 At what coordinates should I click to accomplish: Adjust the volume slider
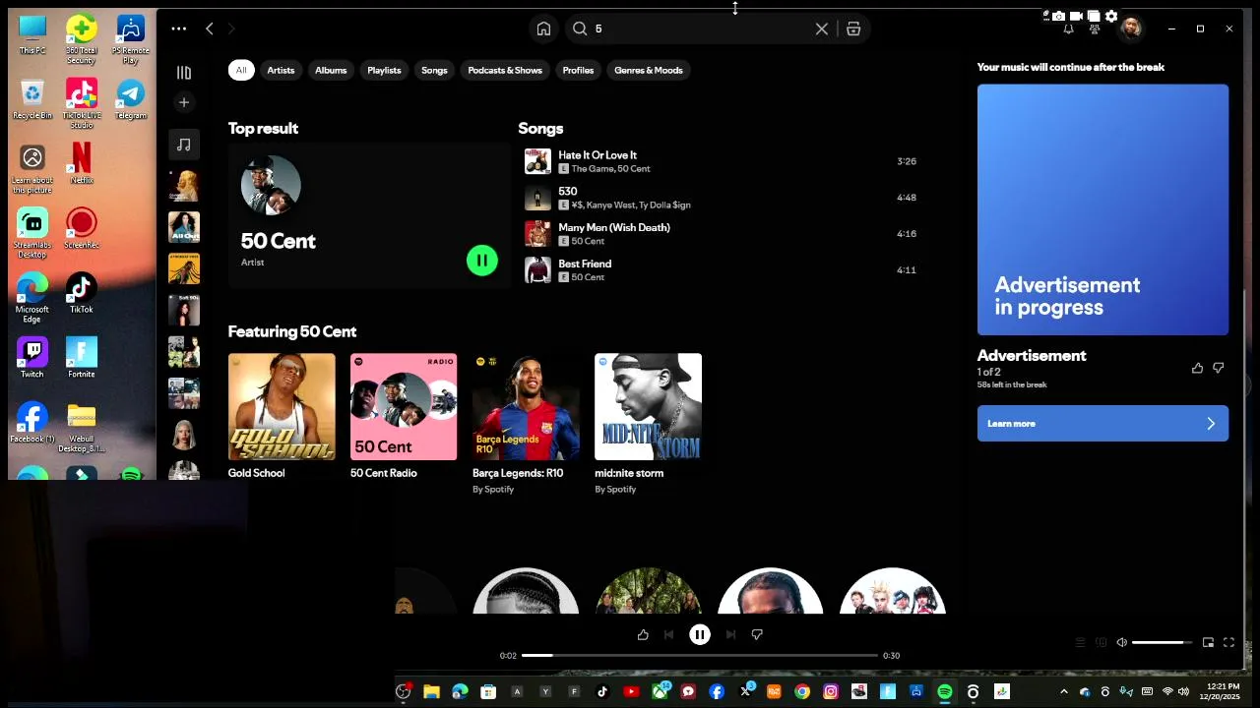click(1162, 642)
